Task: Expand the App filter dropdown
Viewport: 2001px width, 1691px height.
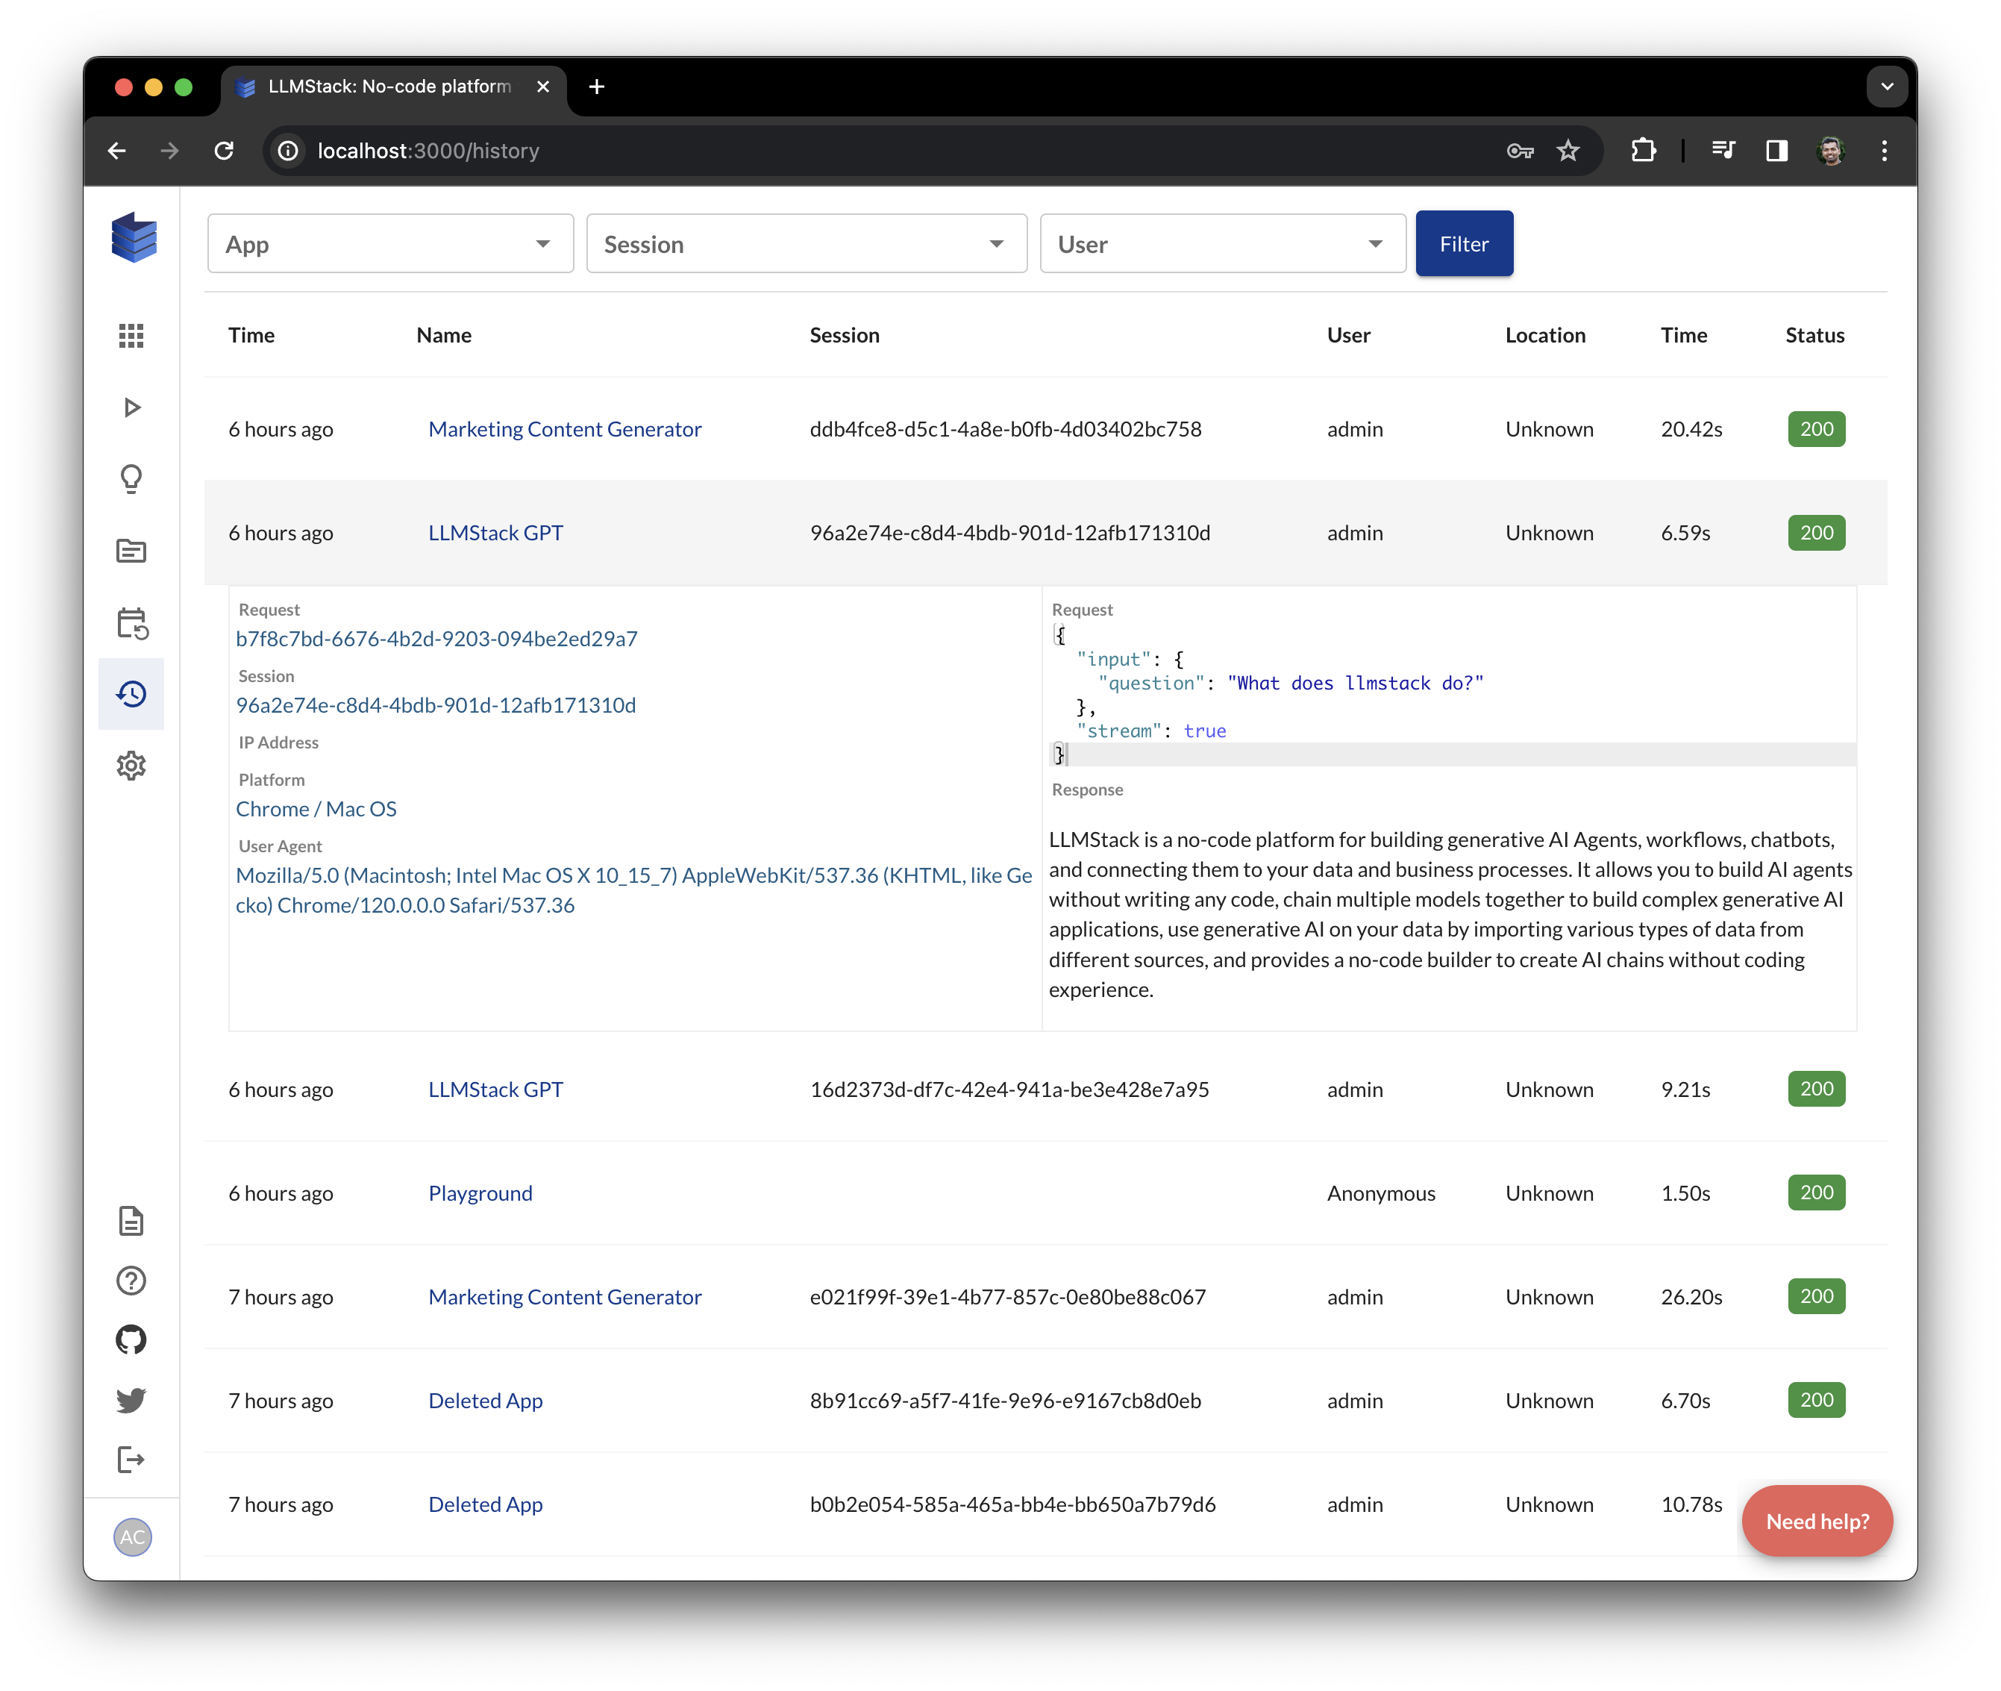Action: point(390,243)
